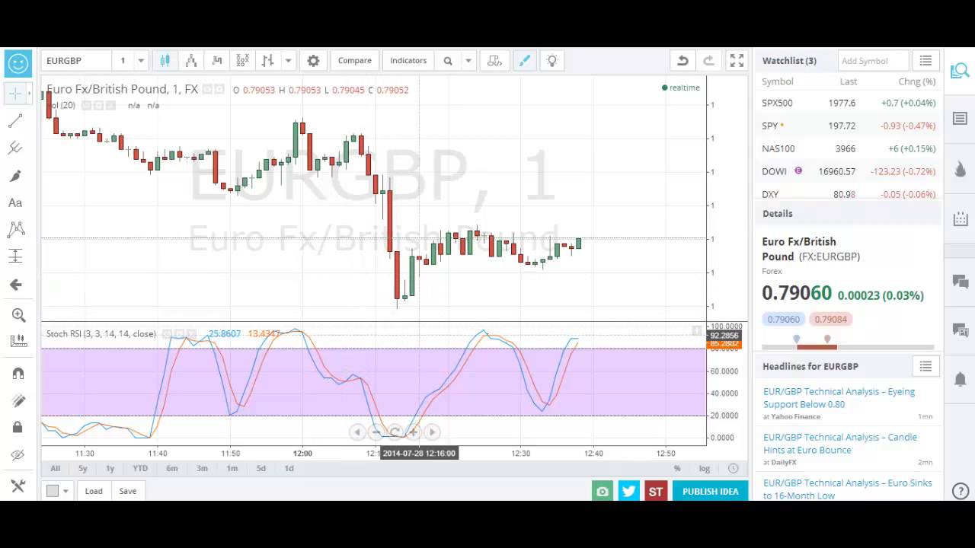This screenshot has height=548, width=975.
Task: Select DOWI row in watchlist
Action: click(x=849, y=171)
